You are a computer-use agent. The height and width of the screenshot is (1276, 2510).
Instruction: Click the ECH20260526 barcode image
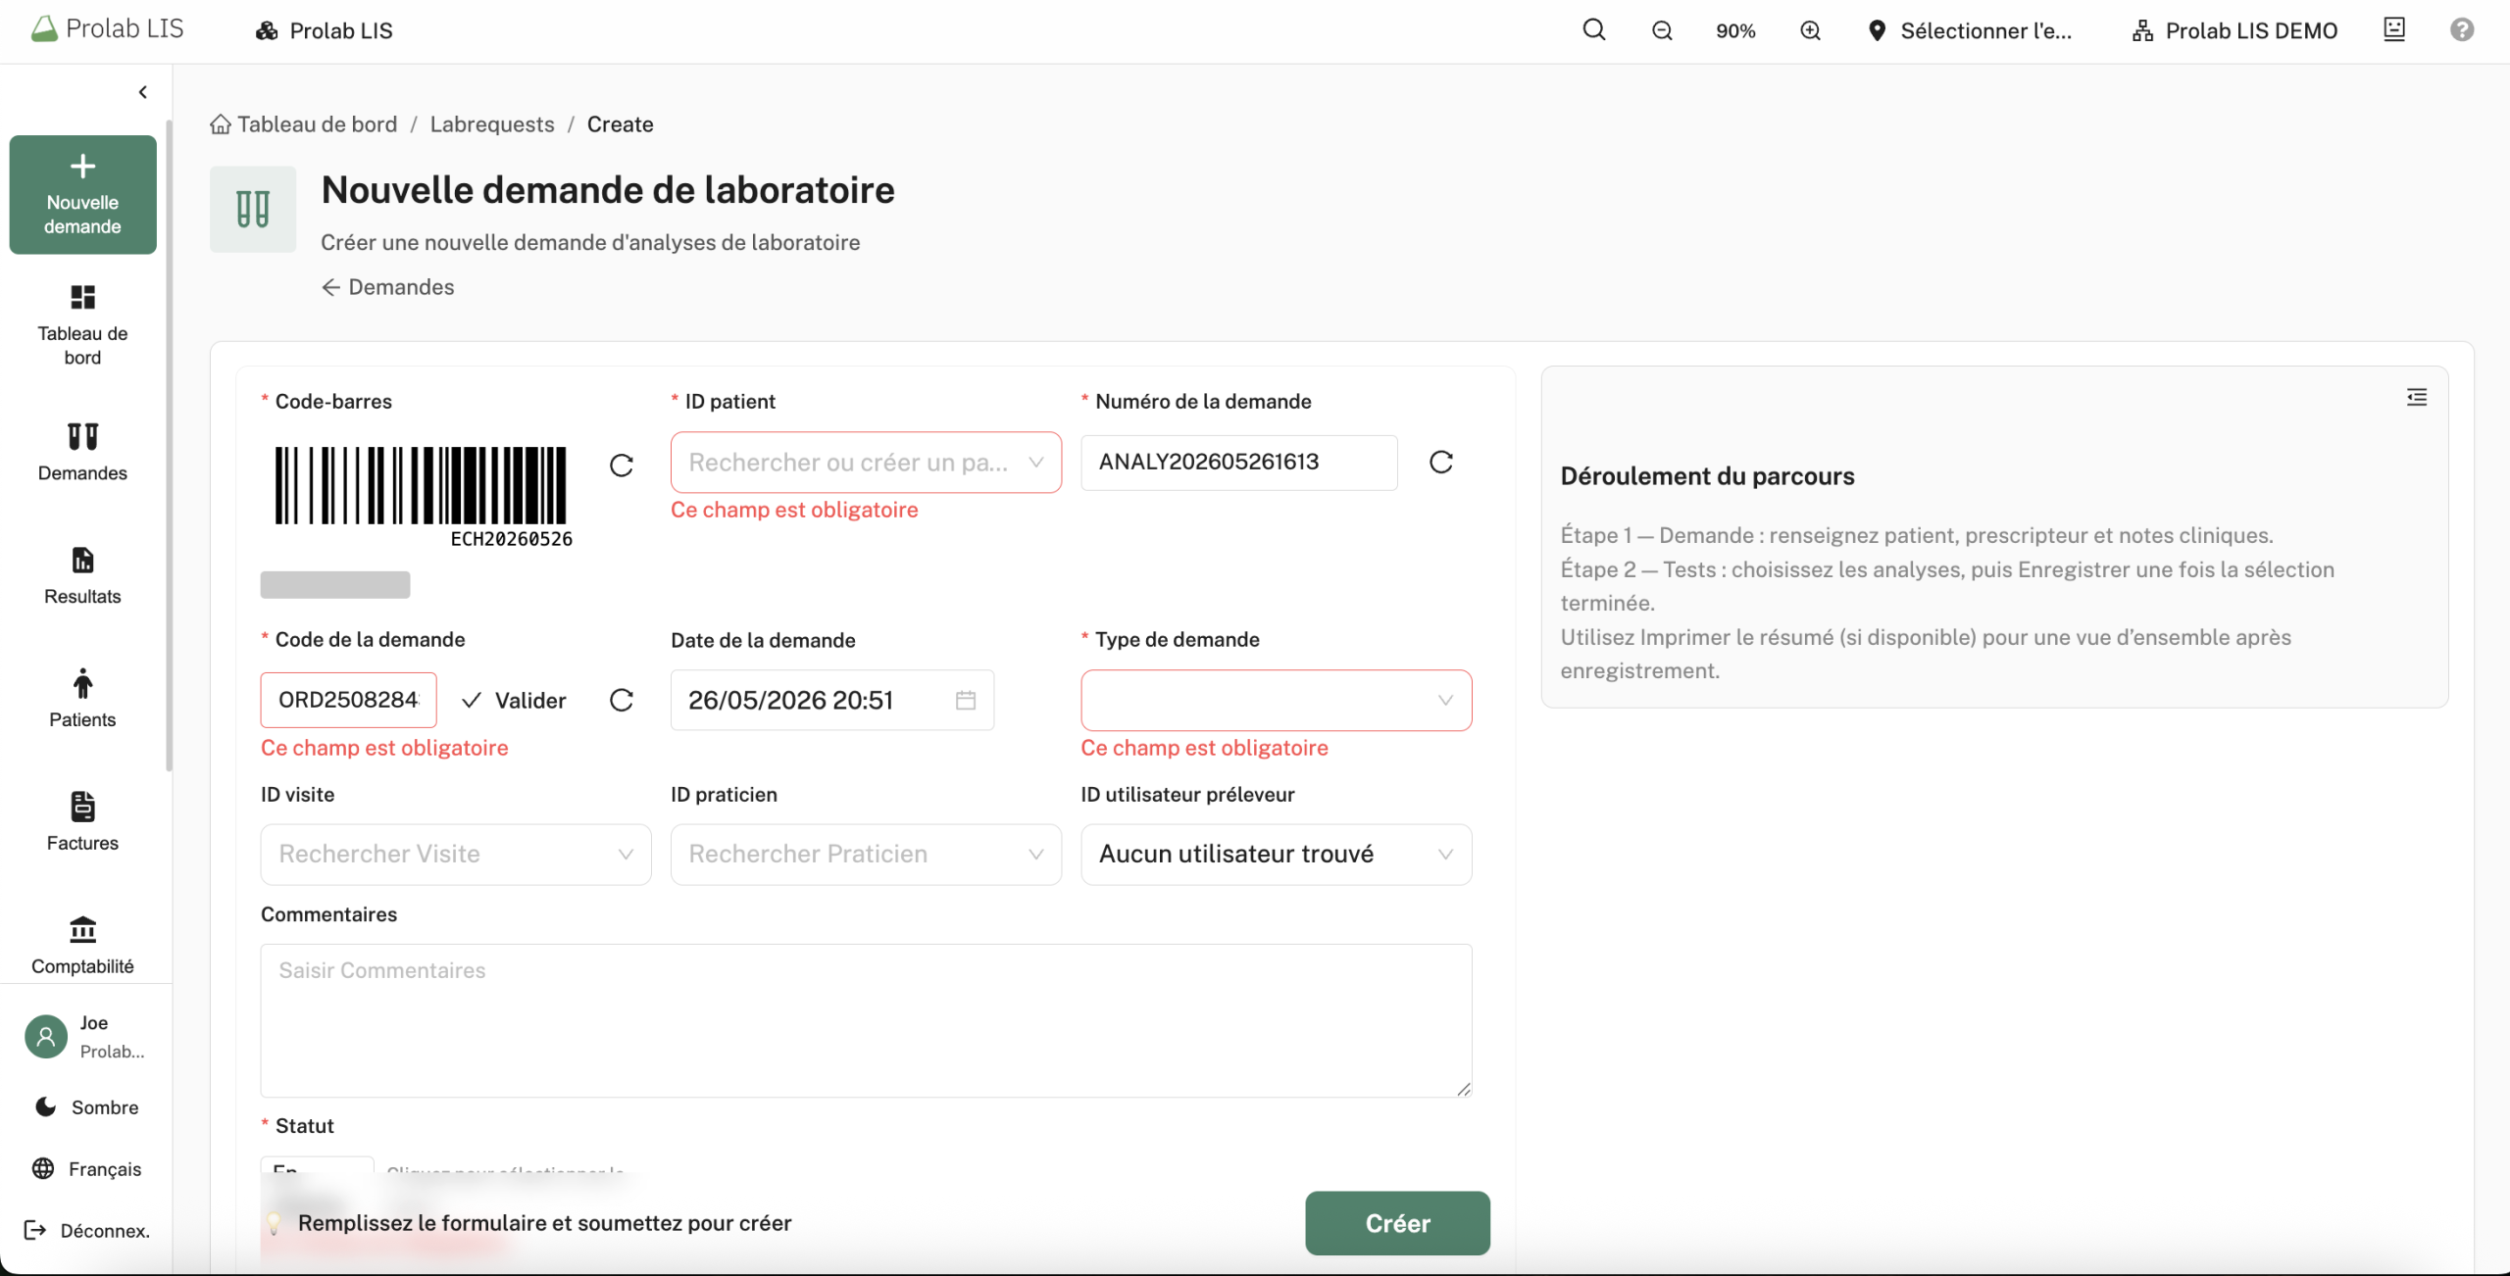pyautogui.click(x=421, y=497)
